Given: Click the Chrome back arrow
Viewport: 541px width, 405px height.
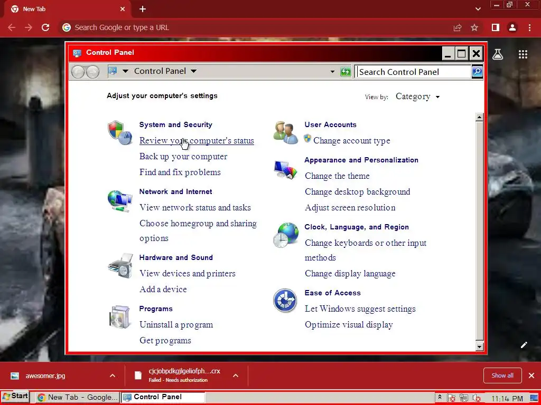Looking at the screenshot, I should point(12,27).
